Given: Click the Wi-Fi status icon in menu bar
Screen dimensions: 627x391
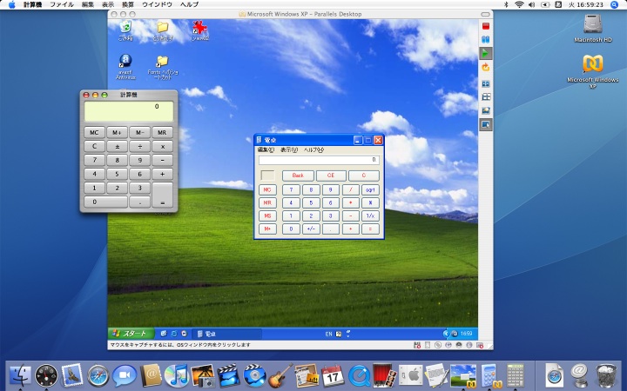Looking at the screenshot, I should pos(519,4).
